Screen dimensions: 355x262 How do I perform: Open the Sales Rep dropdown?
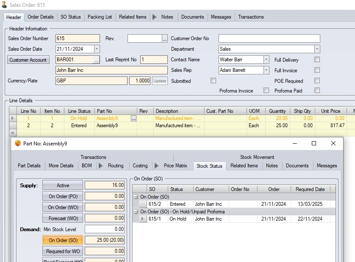click(266, 70)
